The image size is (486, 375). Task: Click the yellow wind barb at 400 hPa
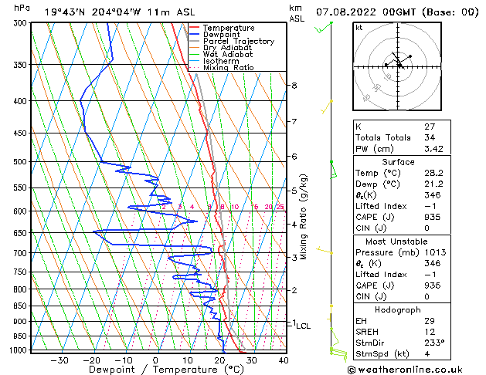click(x=326, y=106)
